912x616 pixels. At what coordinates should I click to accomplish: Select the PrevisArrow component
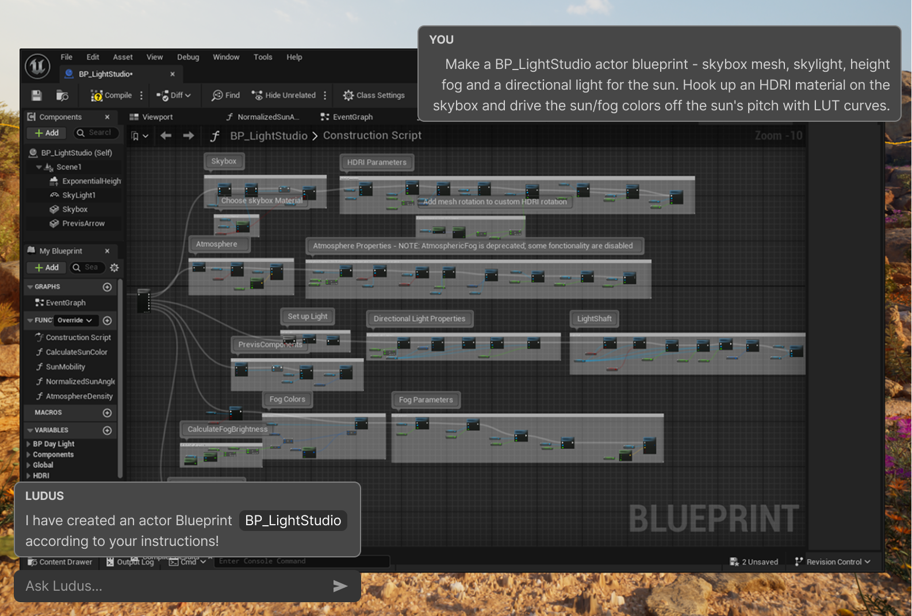pos(77,224)
